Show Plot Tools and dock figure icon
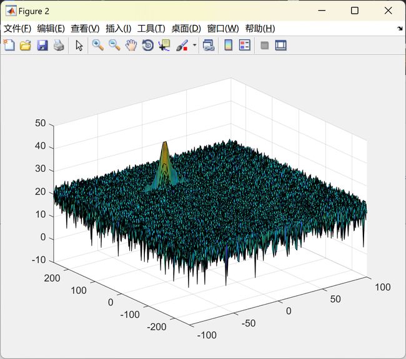406x359 pixels. [280, 46]
